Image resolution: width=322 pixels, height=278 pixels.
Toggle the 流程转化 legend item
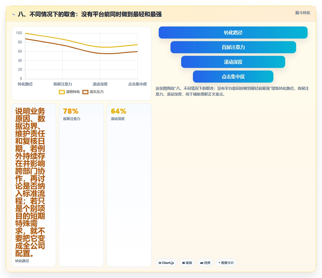click(69, 92)
